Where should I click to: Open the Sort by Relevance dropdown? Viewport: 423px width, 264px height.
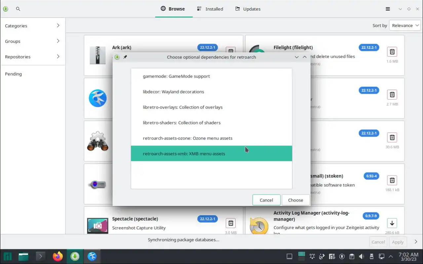point(405,25)
